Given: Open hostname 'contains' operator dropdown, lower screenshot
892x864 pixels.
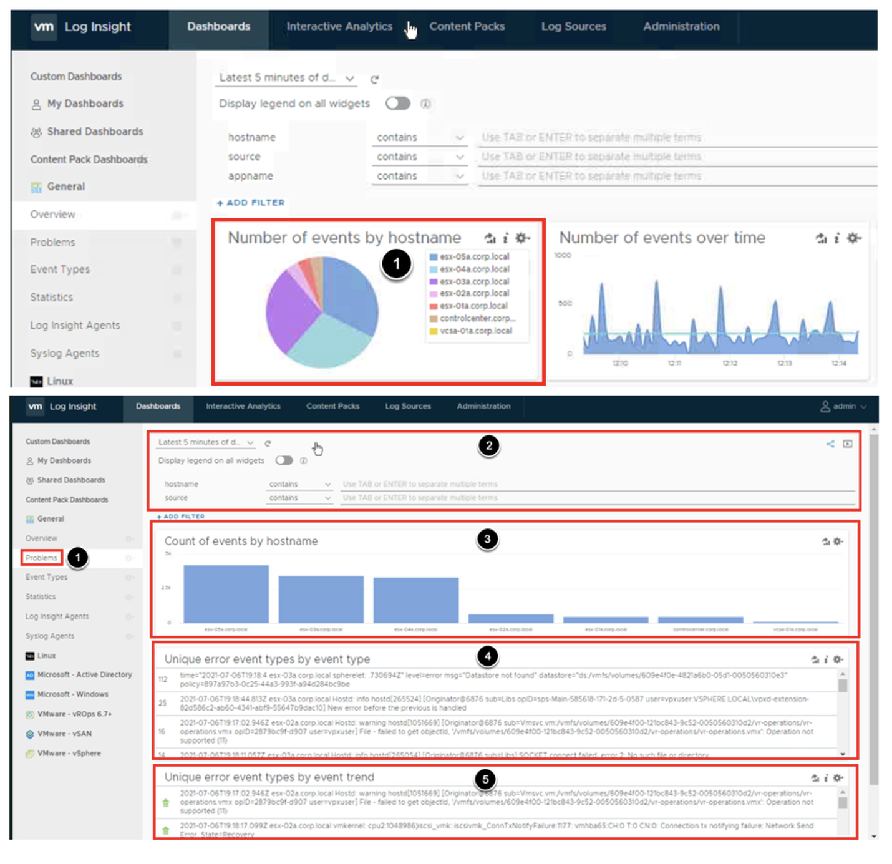Looking at the screenshot, I should click(x=299, y=484).
